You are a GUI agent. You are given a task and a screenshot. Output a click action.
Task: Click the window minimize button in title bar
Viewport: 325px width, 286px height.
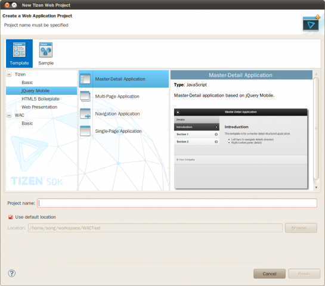14,5
